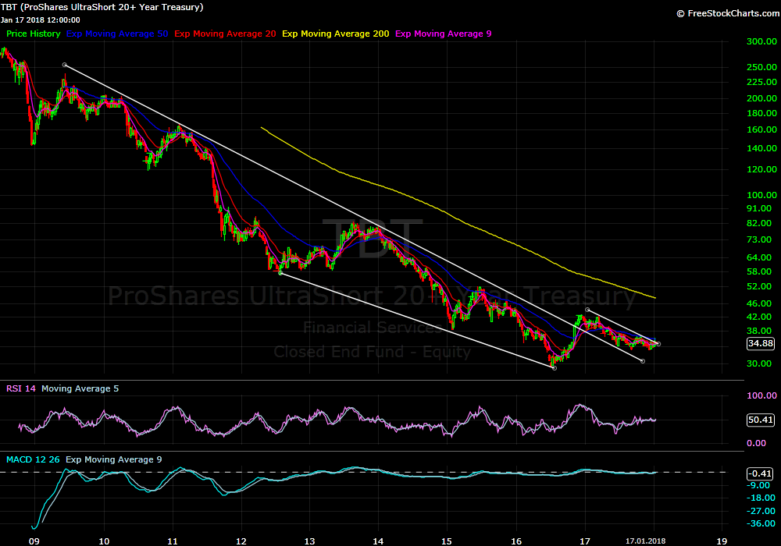Click the RSI 100.00 scale label
Screen dimensions: 781x546
click(761, 395)
